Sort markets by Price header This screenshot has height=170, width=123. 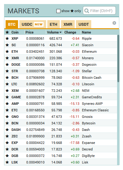click(29, 32)
